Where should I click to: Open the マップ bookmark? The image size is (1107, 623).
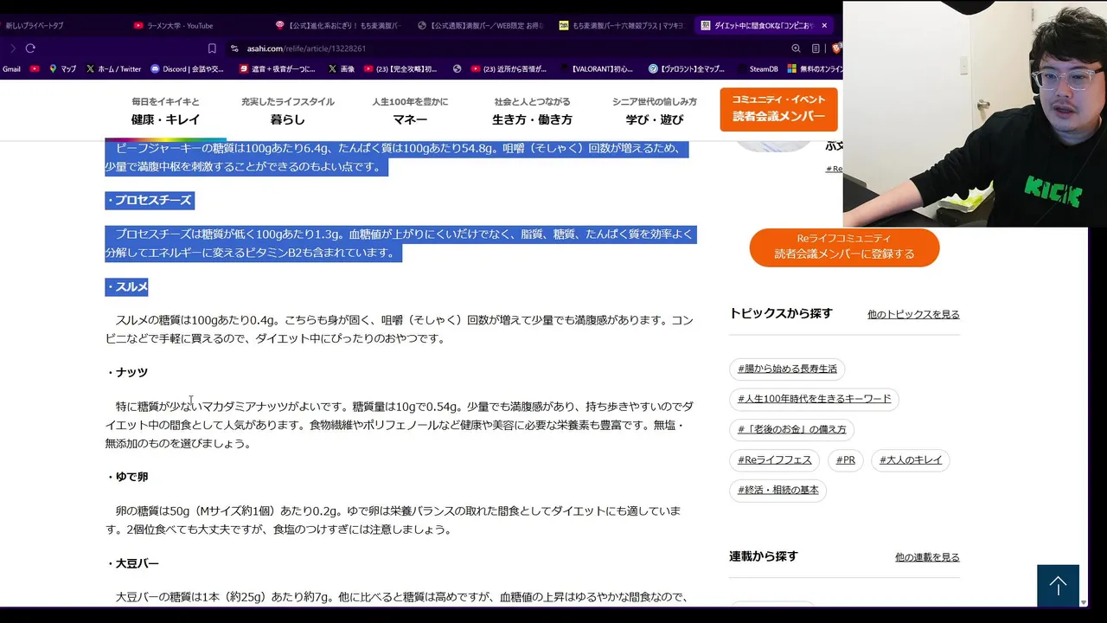tap(63, 69)
